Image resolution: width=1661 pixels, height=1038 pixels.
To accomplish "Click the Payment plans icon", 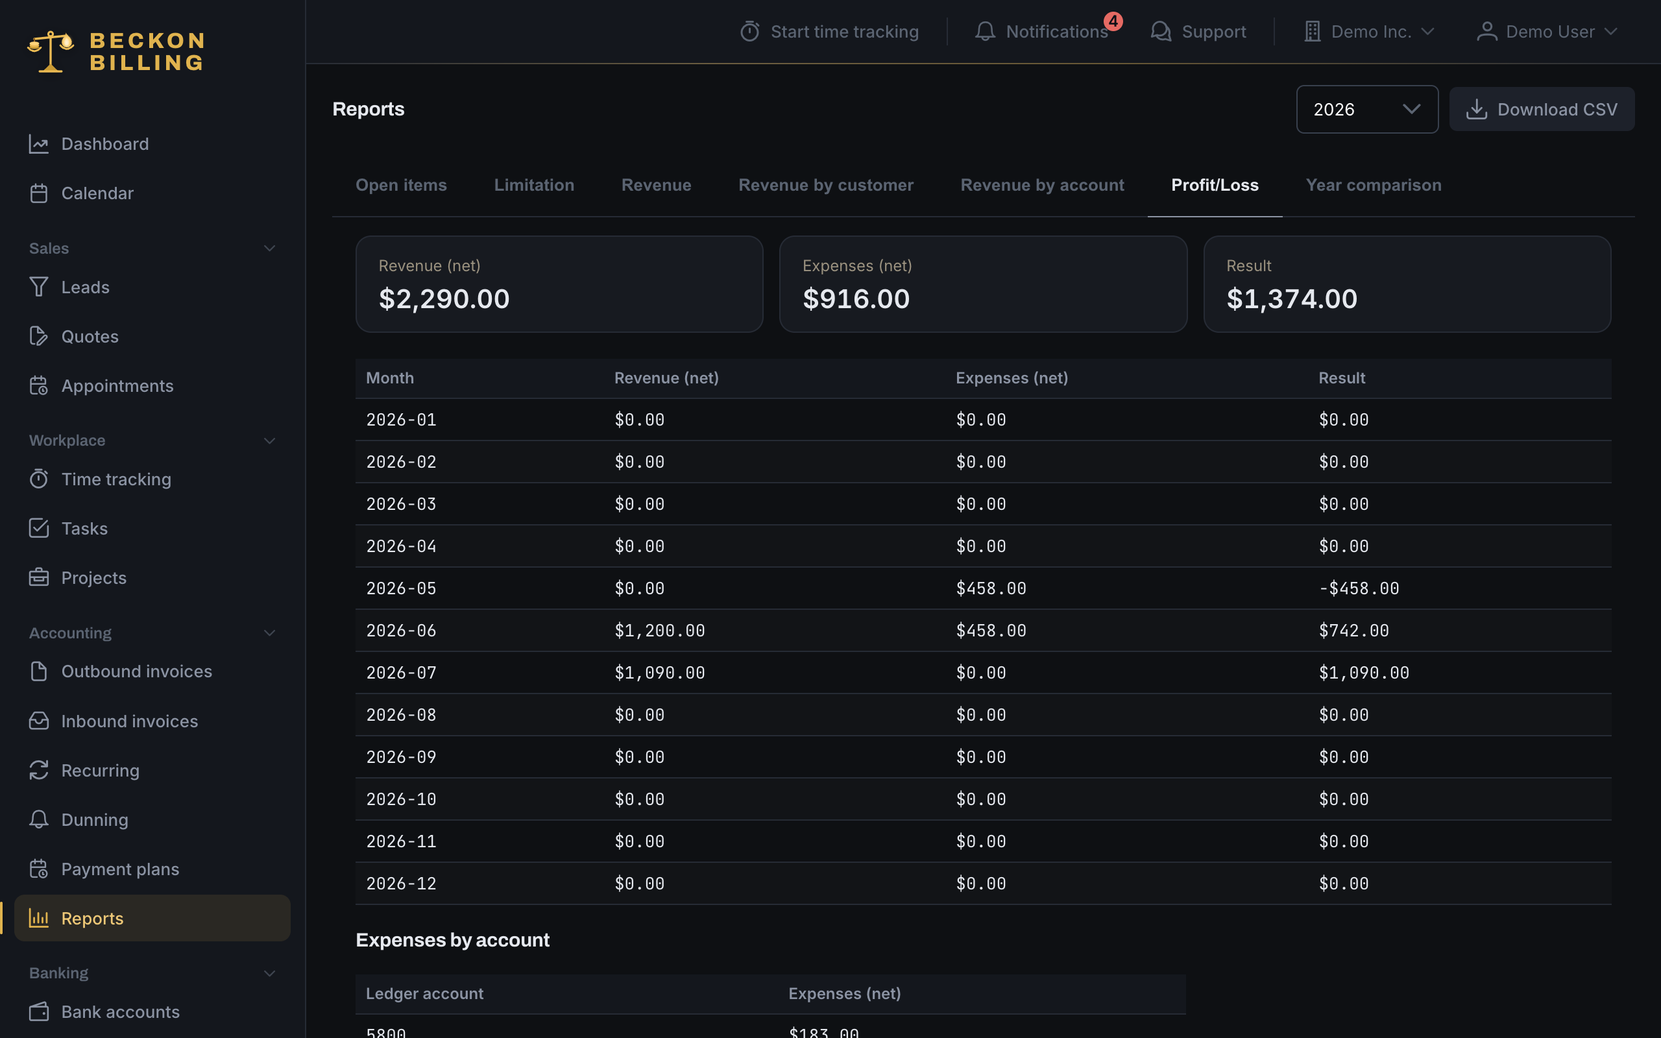I will [x=38, y=869].
